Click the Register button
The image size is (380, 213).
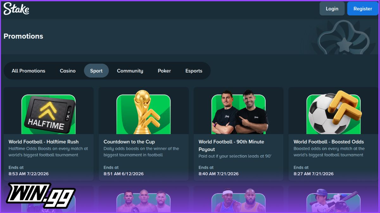tap(363, 9)
